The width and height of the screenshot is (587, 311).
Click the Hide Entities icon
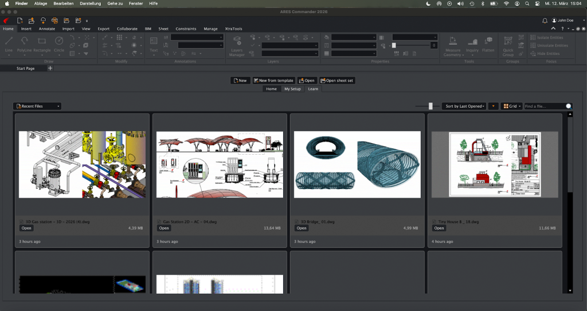coord(533,53)
